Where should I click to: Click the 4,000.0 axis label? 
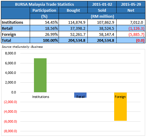coord(11,73)
